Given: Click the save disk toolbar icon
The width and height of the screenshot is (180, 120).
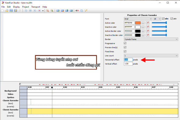Looking at the screenshot, I should coord(11,10).
